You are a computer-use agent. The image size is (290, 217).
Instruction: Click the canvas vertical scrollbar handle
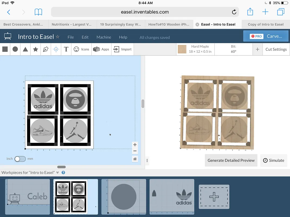point(143,104)
